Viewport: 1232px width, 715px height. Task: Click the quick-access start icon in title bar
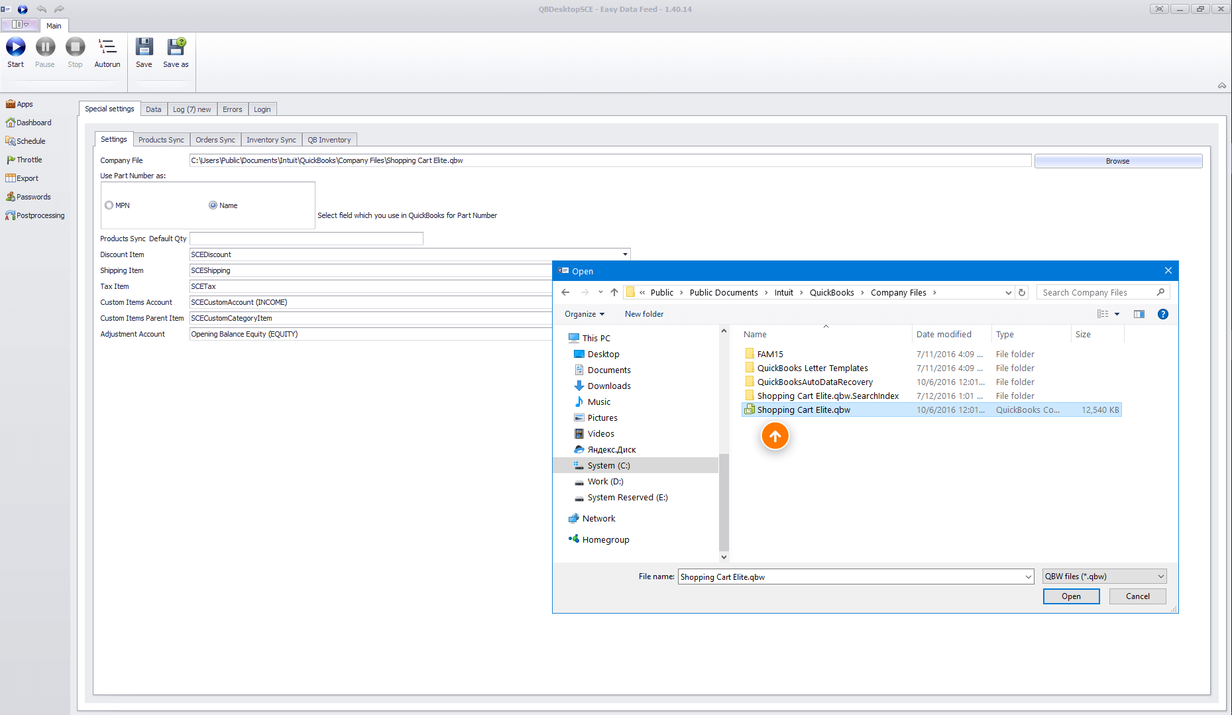coord(23,9)
